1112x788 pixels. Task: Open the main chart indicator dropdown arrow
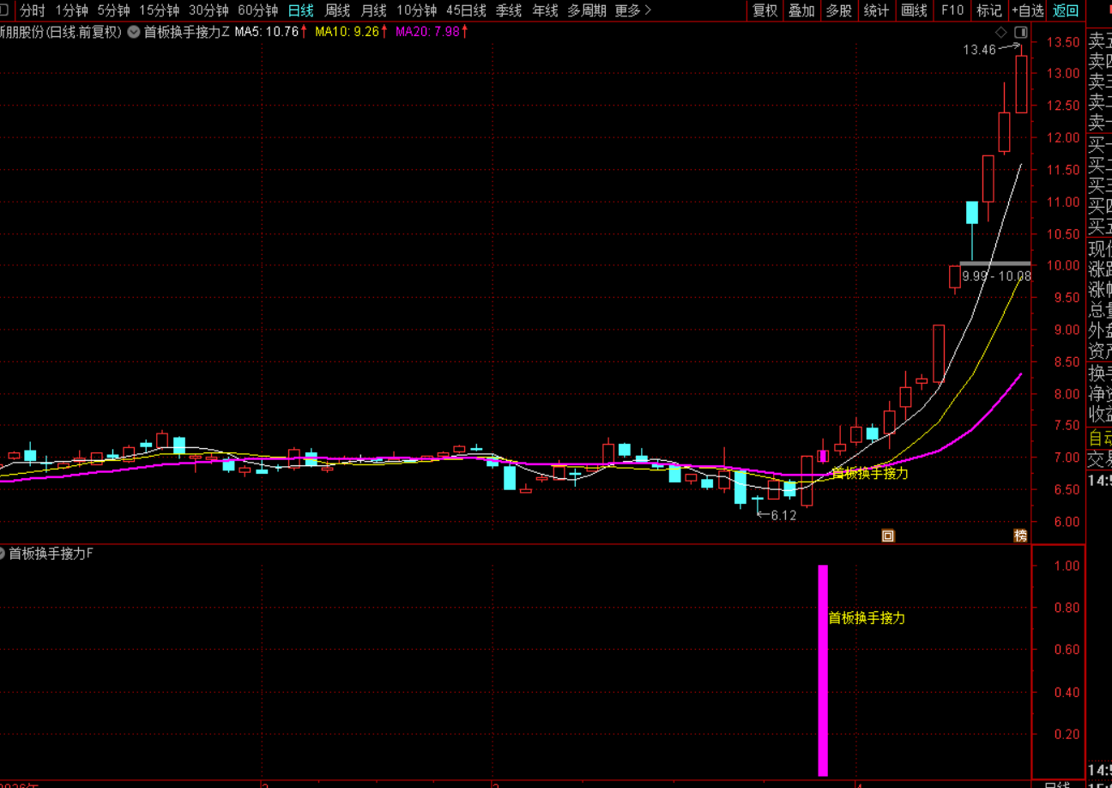pyautogui.click(x=133, y=32)
